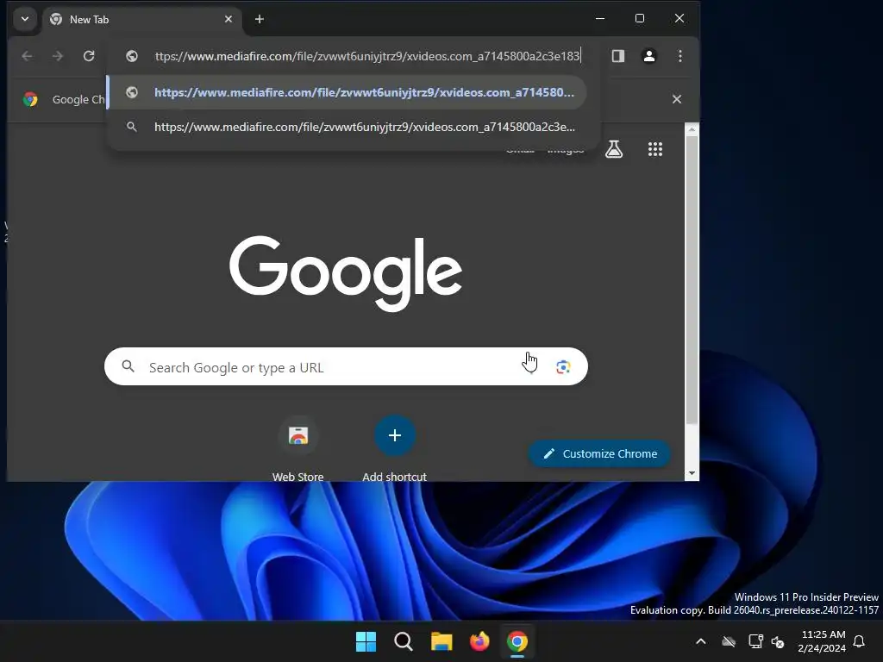Open Search Labs flask icon

click(x=614, y=149)
